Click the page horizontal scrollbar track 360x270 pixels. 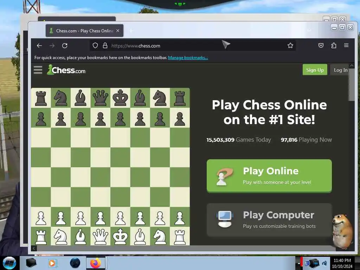coord(186,248)
